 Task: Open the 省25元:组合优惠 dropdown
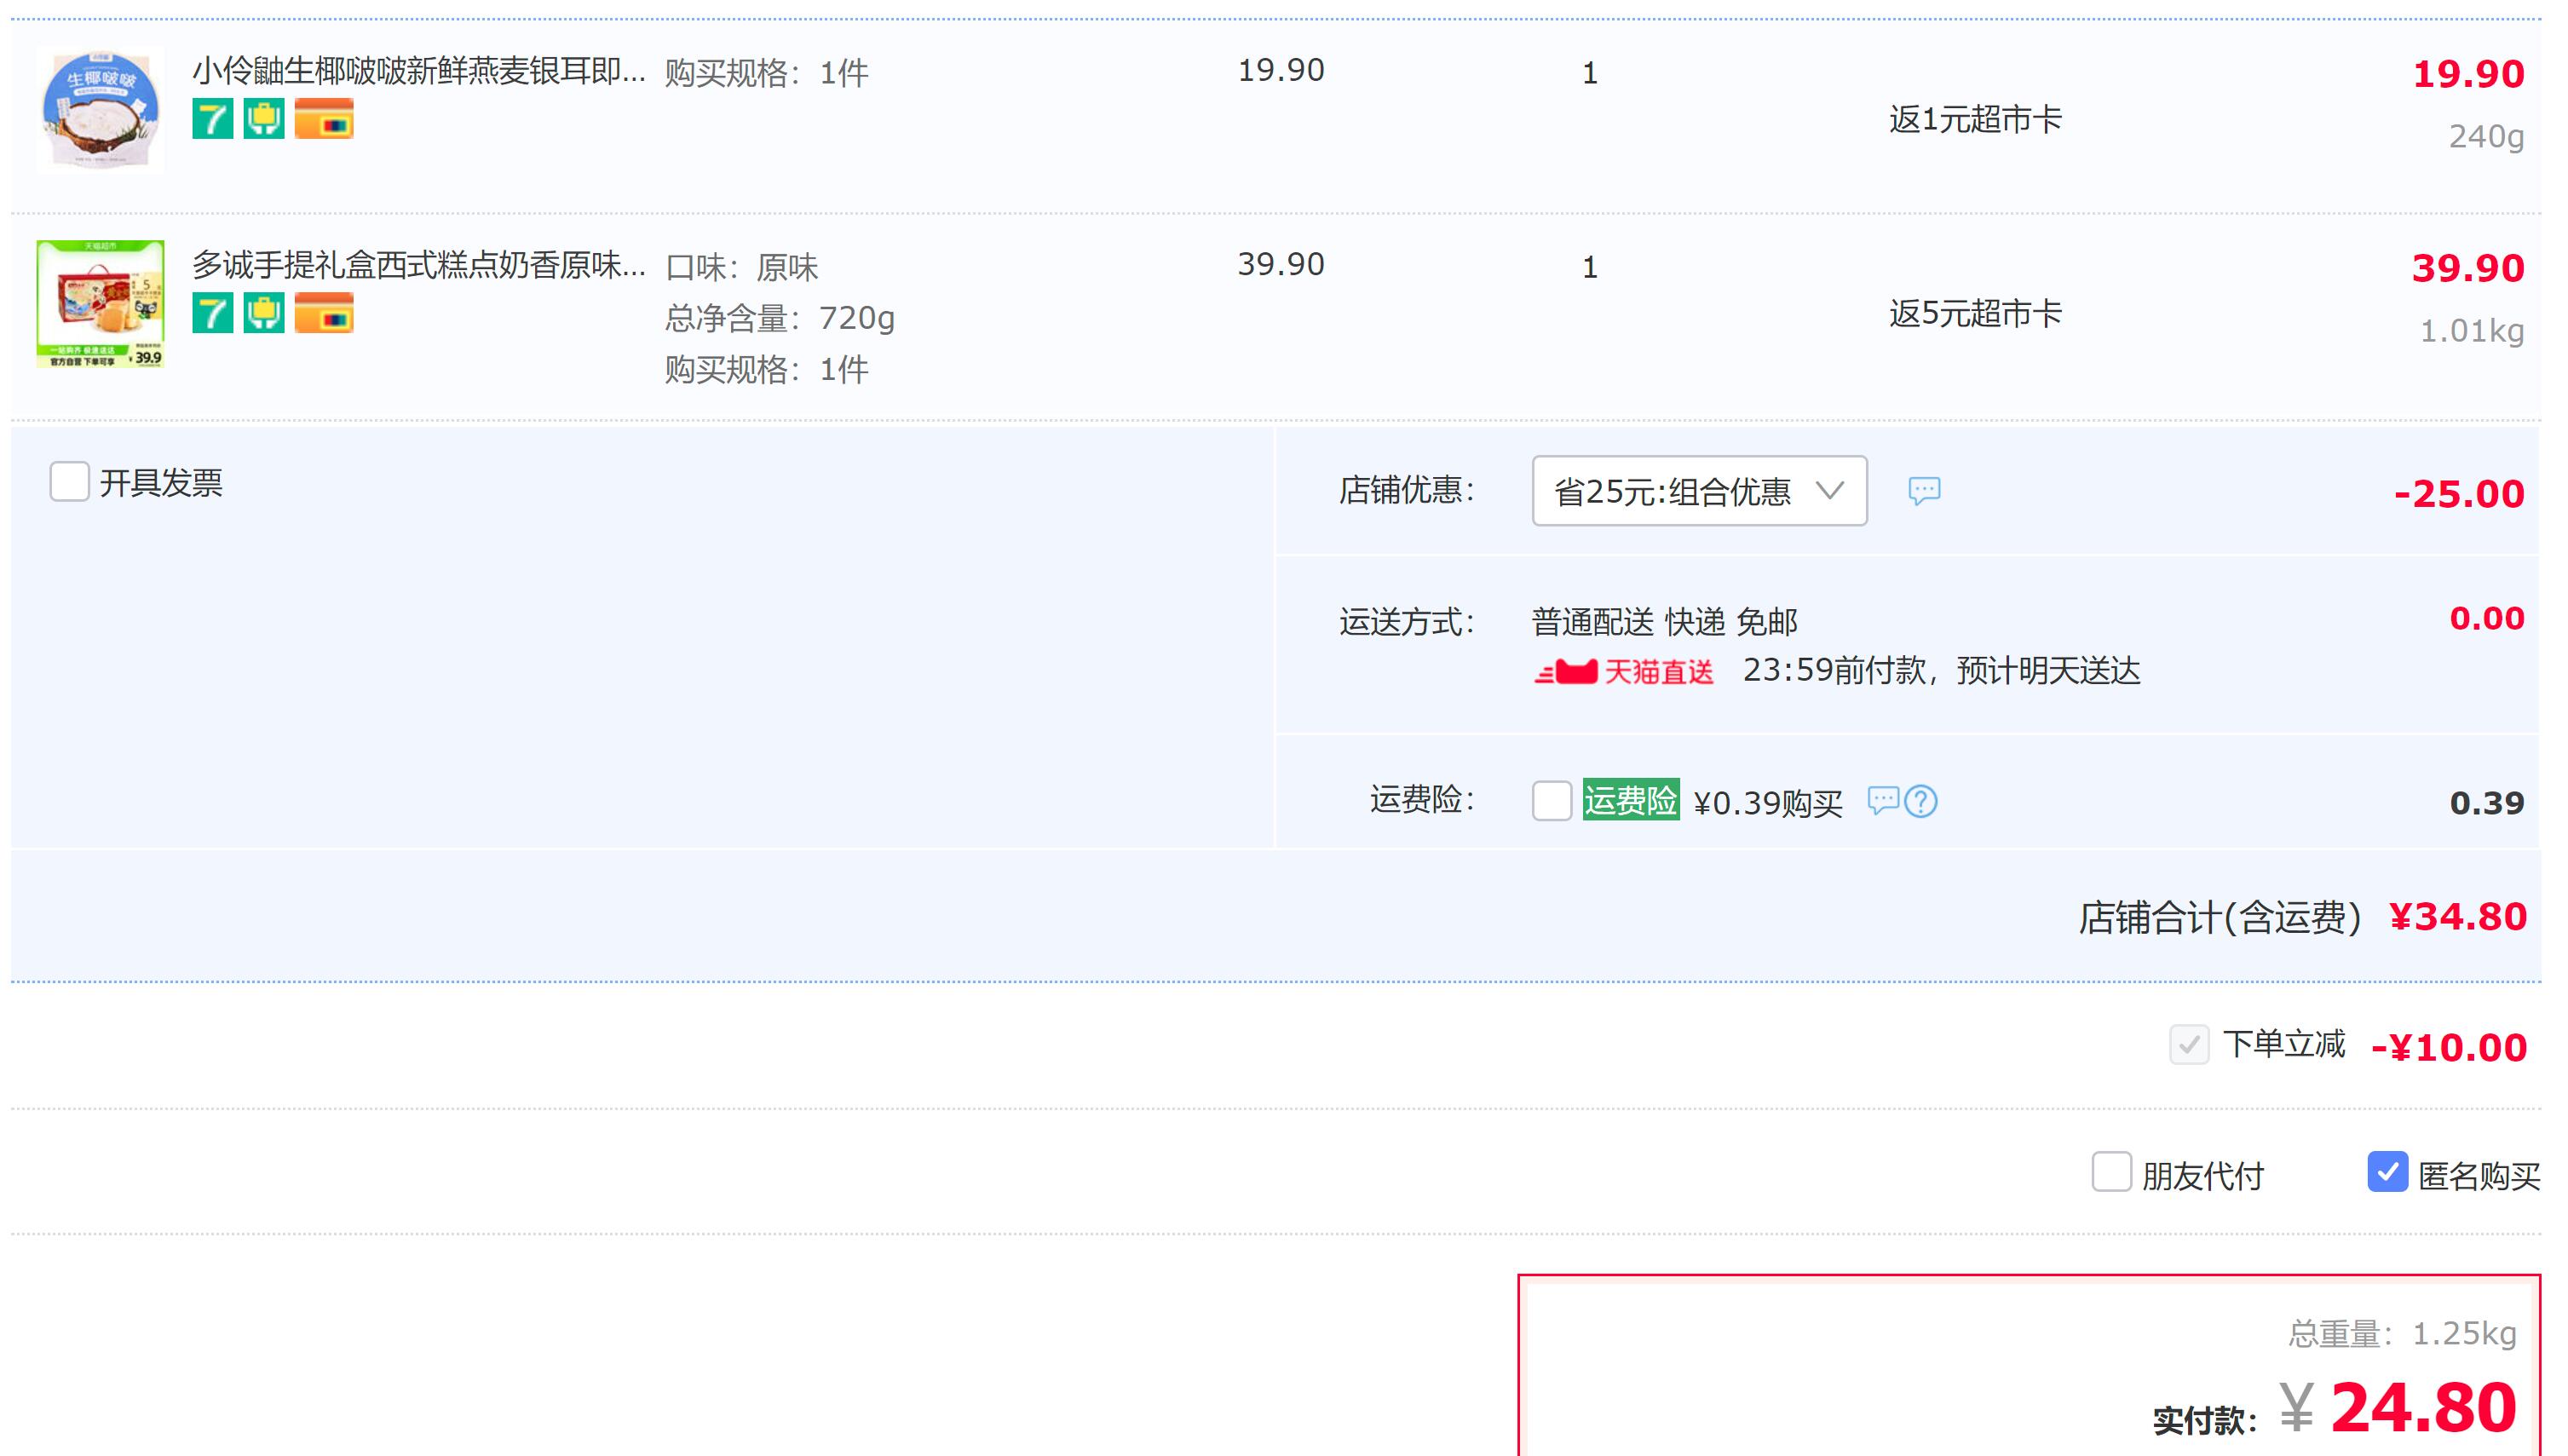click(1699, 491)
